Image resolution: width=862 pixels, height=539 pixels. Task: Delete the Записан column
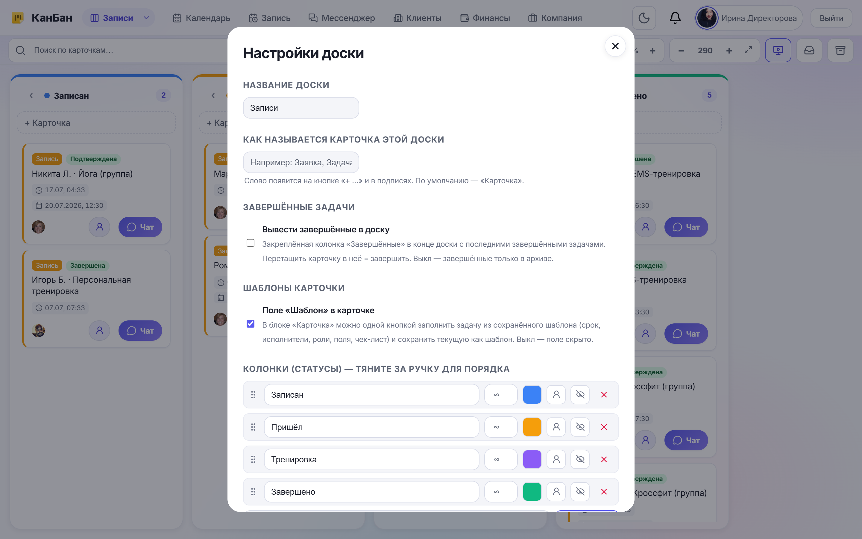tap(604, 395)
